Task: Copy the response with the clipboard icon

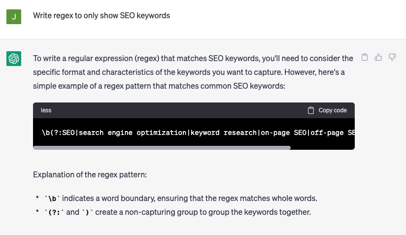Action: [x=365, y=58]
